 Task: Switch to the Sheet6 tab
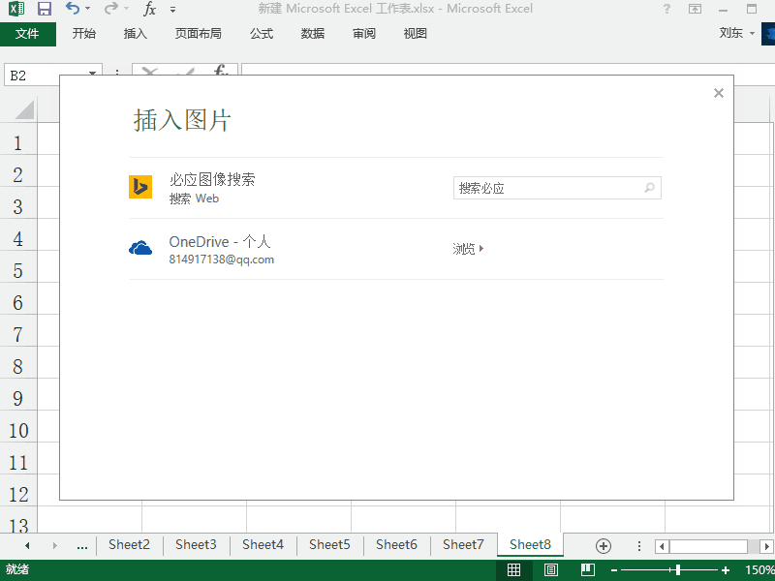coord(396,544)
